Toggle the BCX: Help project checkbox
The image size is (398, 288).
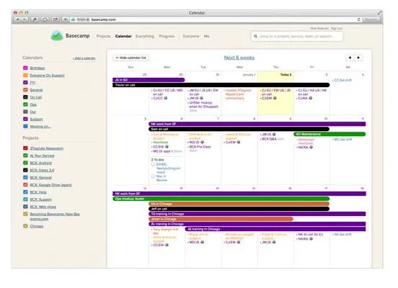pos(25,192)
